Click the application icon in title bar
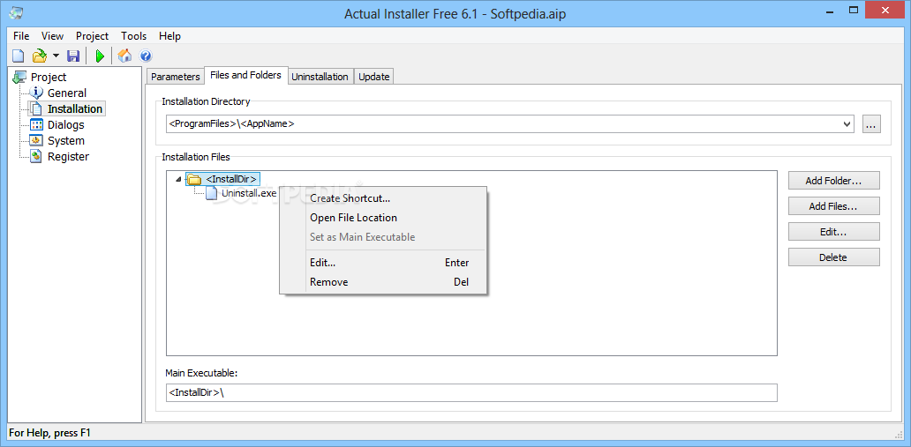911x447 pixels. coord(17,12)
